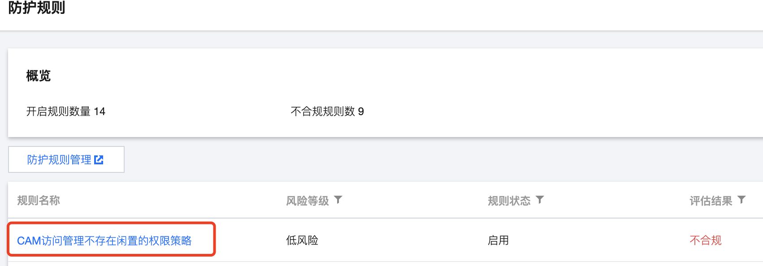Click the 开启规则数量 label
The image size is (763, 266).
click(58, 112)
